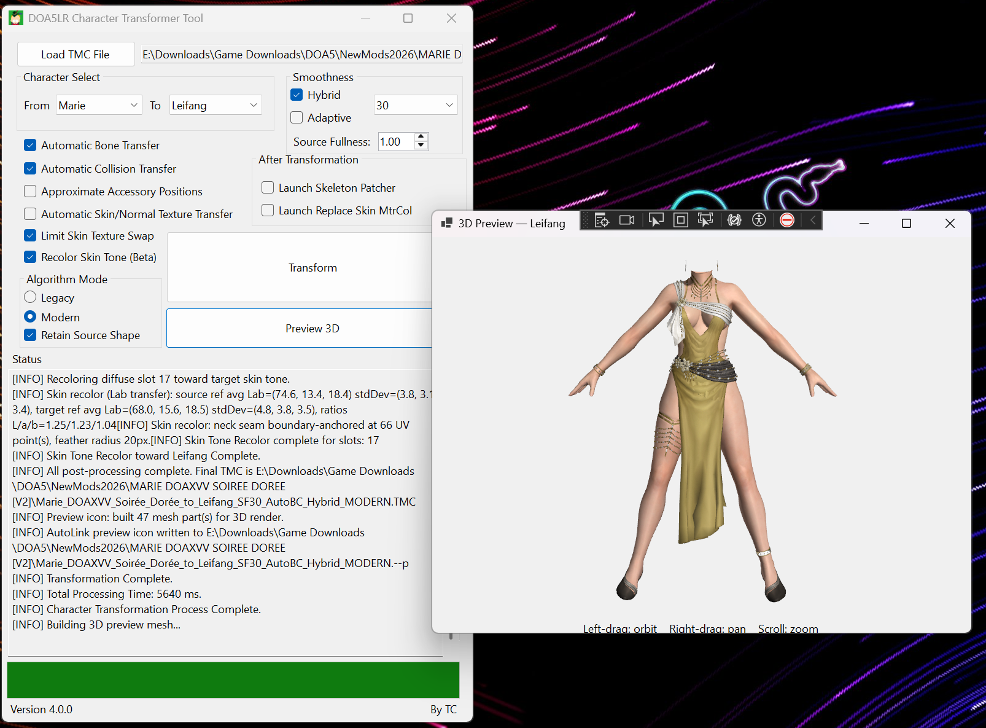Enable Approximate Accessory Positions

tap(30, 191)
